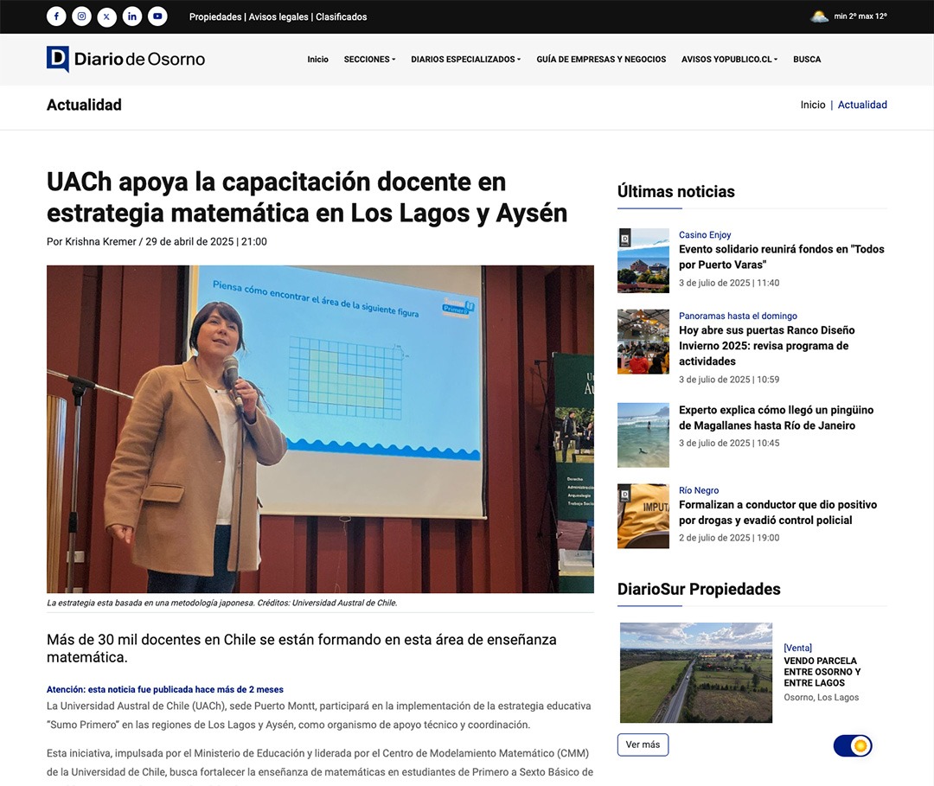
Task: Open the Instagram social icon
Action: tap(81, 16)
